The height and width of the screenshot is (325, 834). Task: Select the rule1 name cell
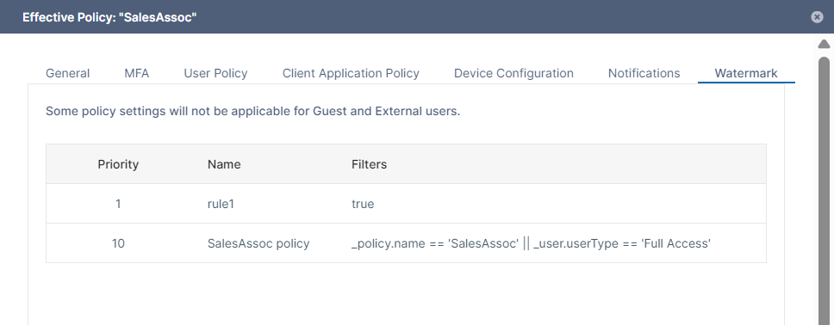point(221,204)
